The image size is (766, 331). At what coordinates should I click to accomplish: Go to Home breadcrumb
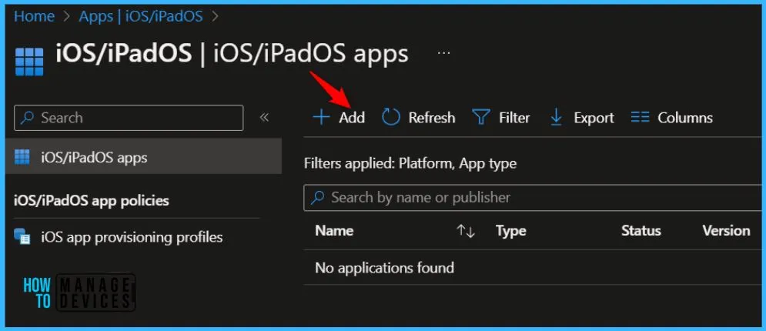34,16
